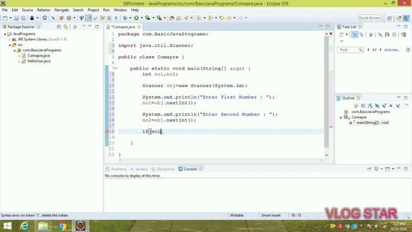Switch to the Problems tab
Image resolution: width=412 pixels, height=232 pixels.
click(x=116, y=169)
